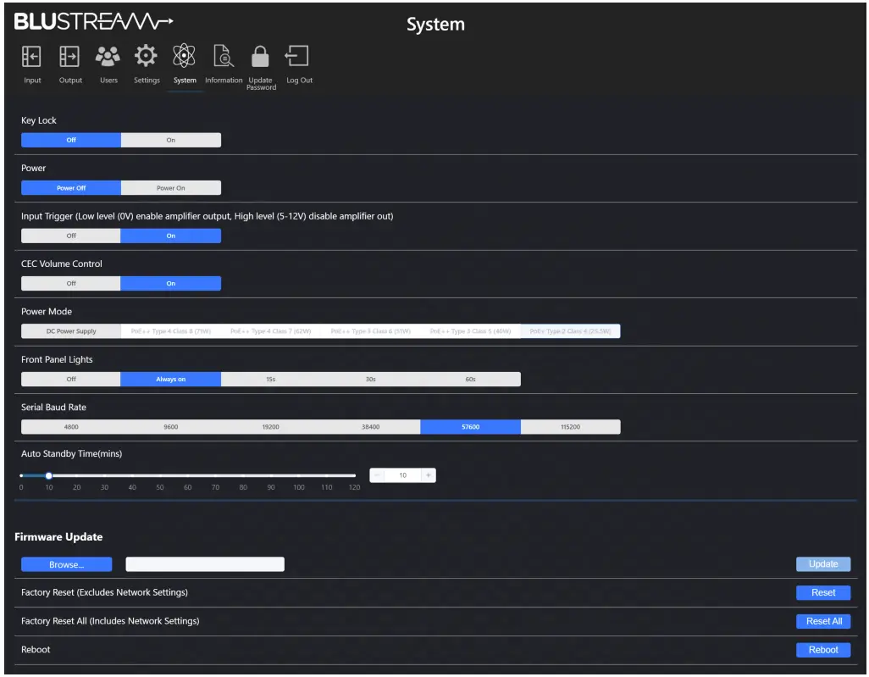Turn CEC Volume Control On
The height and width of the screenshot is (677, 869).
point(171,283)
